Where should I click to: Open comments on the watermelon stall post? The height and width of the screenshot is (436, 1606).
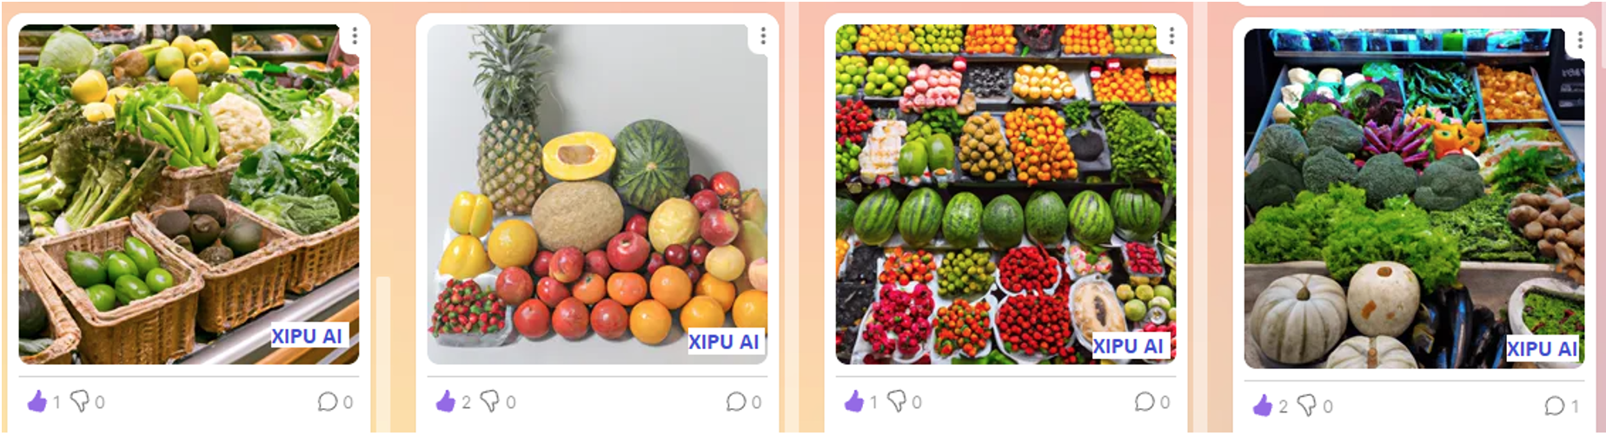coord(1145,401)
